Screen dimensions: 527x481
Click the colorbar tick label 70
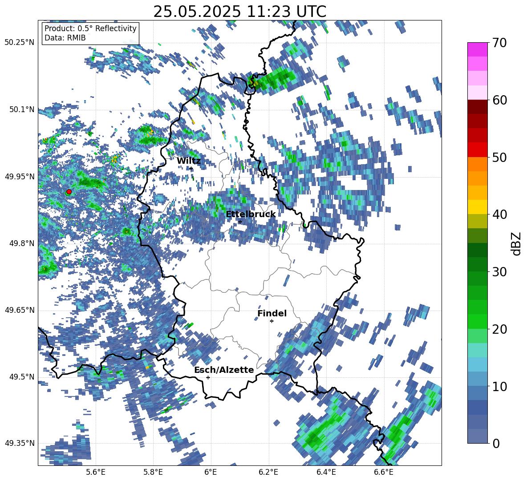tap(499, 43)
